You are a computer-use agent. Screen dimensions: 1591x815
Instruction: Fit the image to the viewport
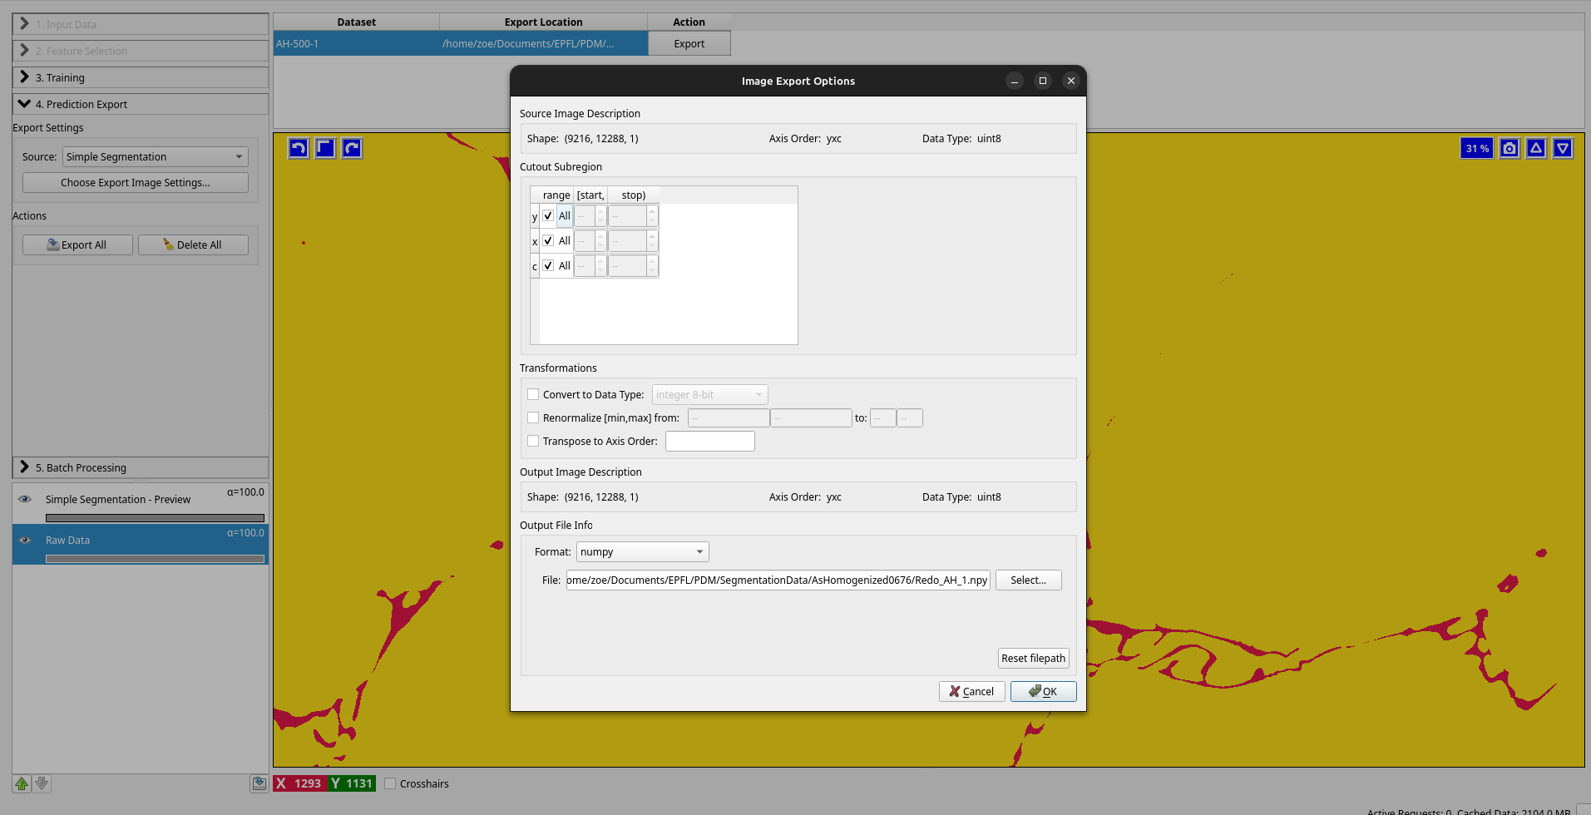click(324, 147)
